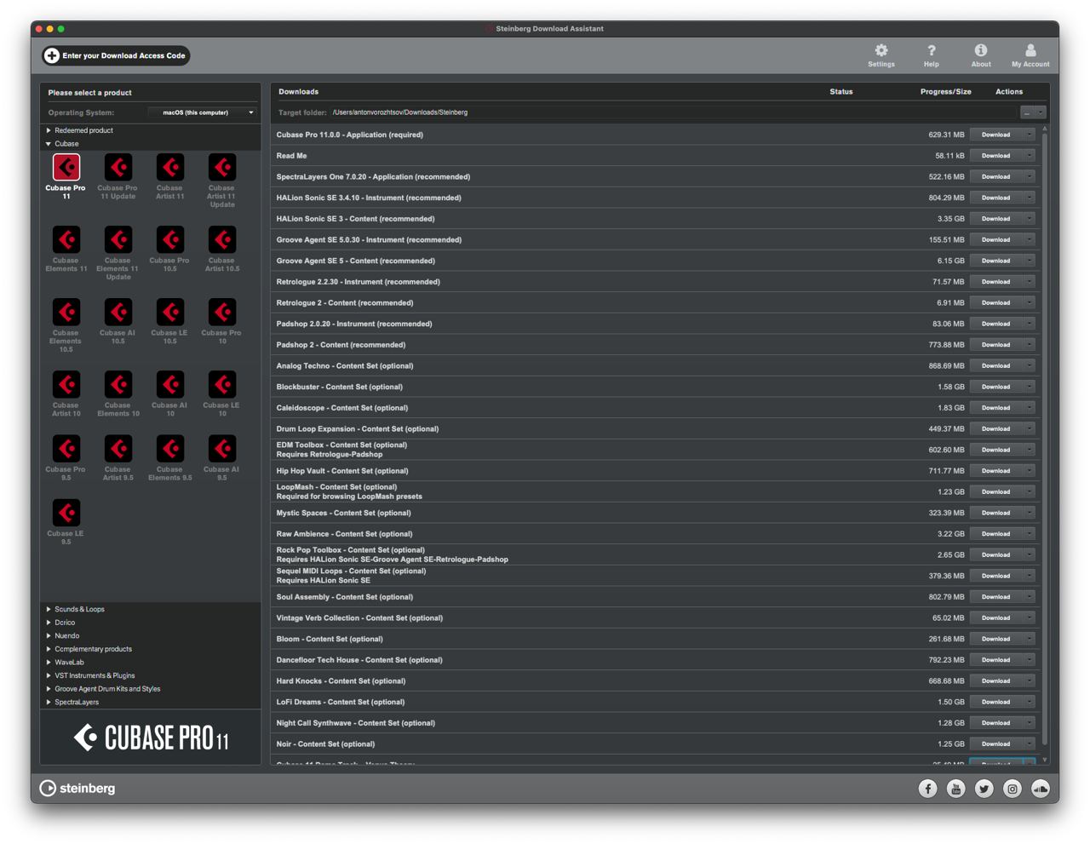Screen dimensions: 1090x844
Task: Expand the Redeemed product tree item
Action: click(x=49, y=130)
